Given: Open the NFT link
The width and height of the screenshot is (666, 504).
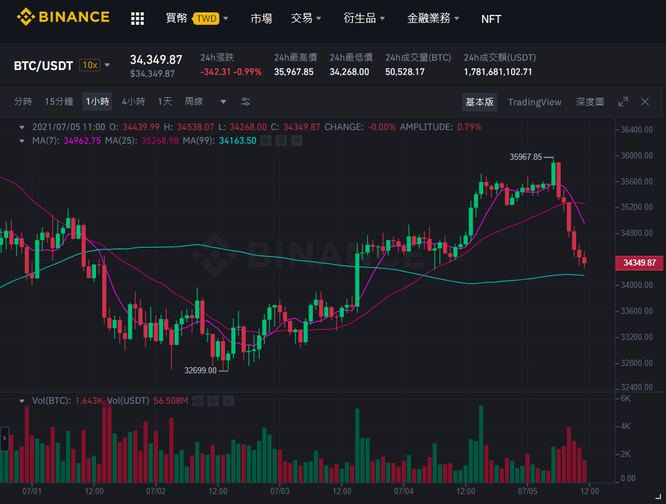Looking at the screenshot, I should coord(491,19).
